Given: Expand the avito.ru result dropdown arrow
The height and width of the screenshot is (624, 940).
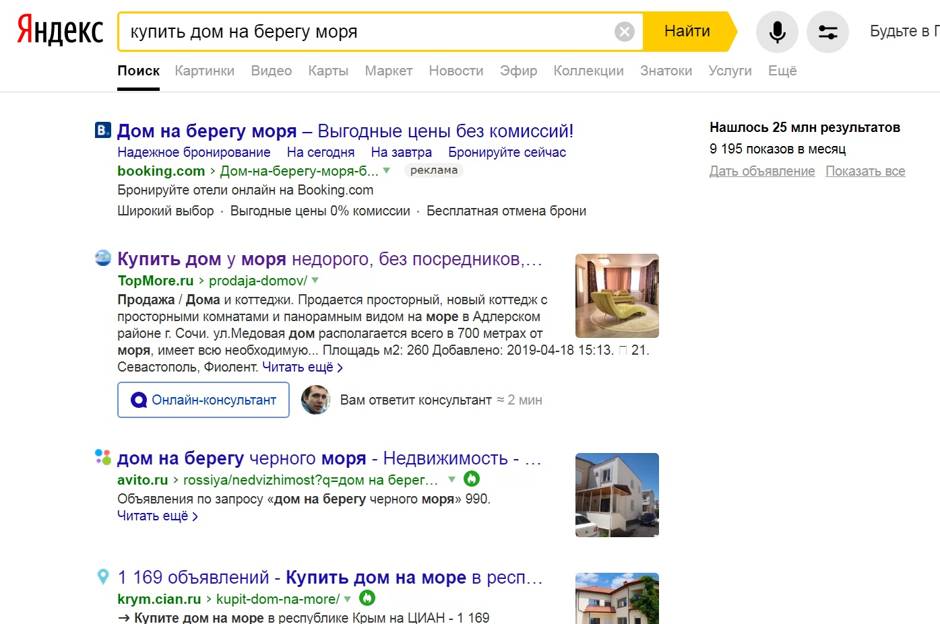Looking at the screenshot, I should [451, 479].
